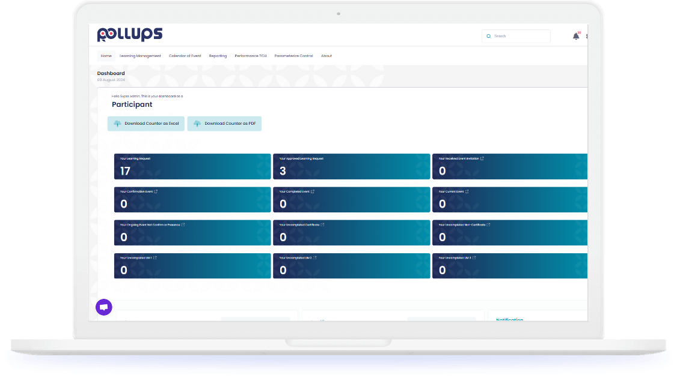Go to the Reporting menu

pyautogui.click(x=218, y=56)
